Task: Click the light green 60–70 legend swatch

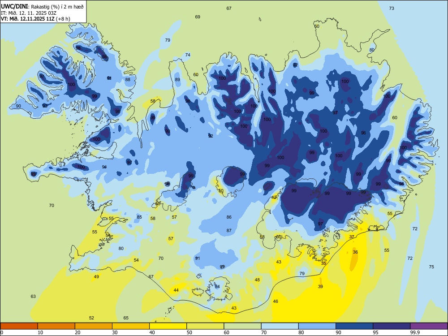Action: tap(242, 326)
